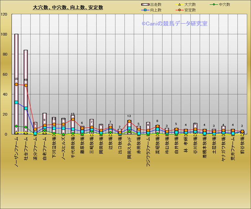The width and height of the screenshot is (251, 209).
Task: Click the ©Caniの競馬データ研究室 watermark text
Action: [175, 23]
